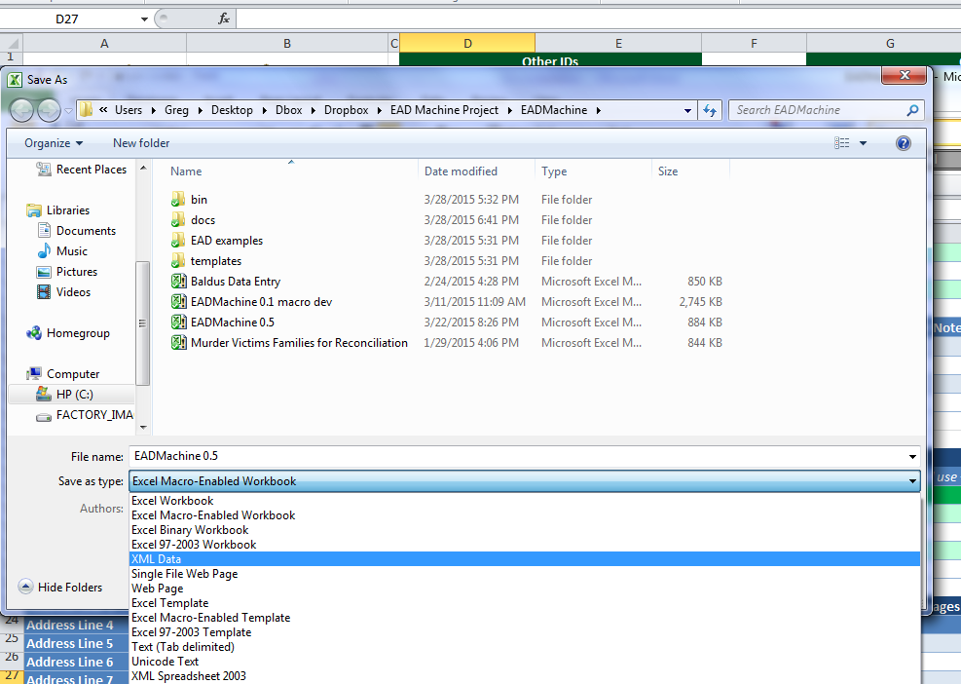Collapse the Save as type combo box
This screenshot has height=684, width=961.
tap(912, 481)
